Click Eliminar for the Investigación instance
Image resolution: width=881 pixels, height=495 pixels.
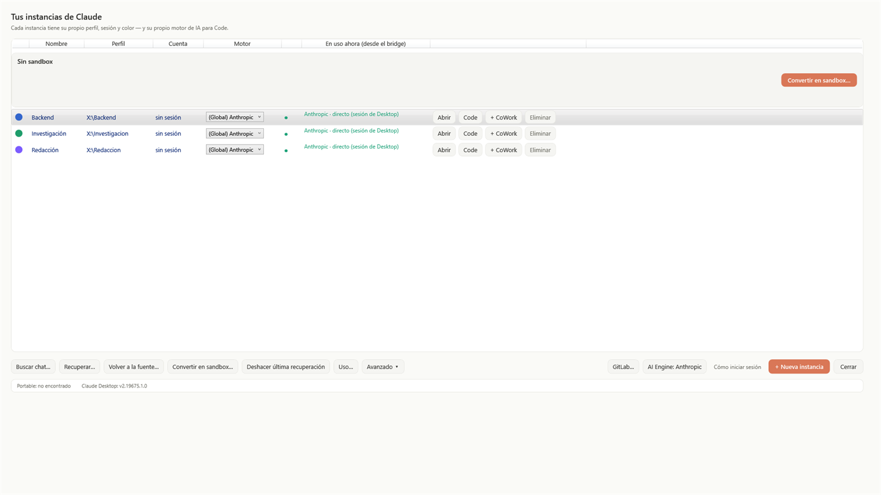tap(540, 133)
